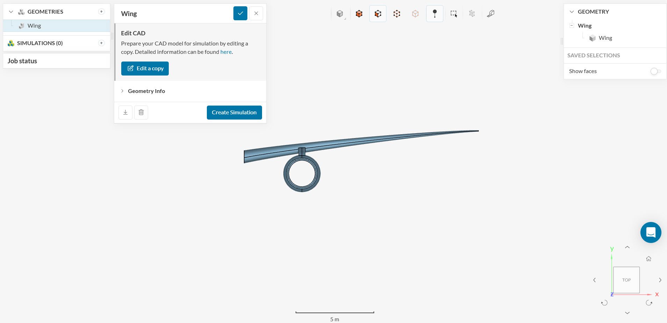Click the here link in Edit CAD description

(x=226, y=52)
